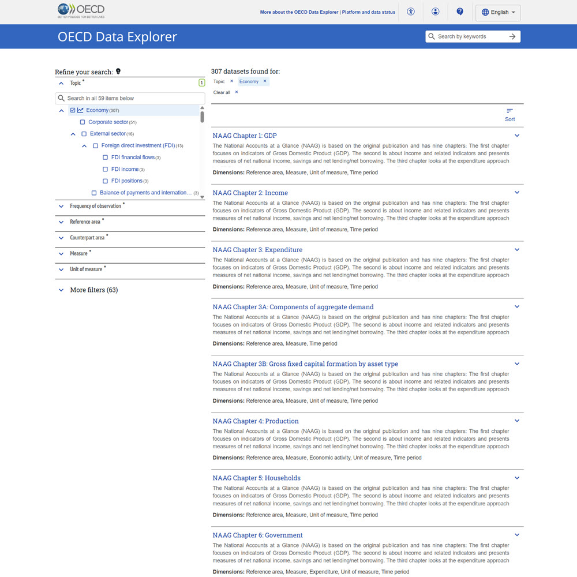Open NAAG Chapter 1: GDP dataset
This screenshot has height=577, width=577.
tap(245, 136)
